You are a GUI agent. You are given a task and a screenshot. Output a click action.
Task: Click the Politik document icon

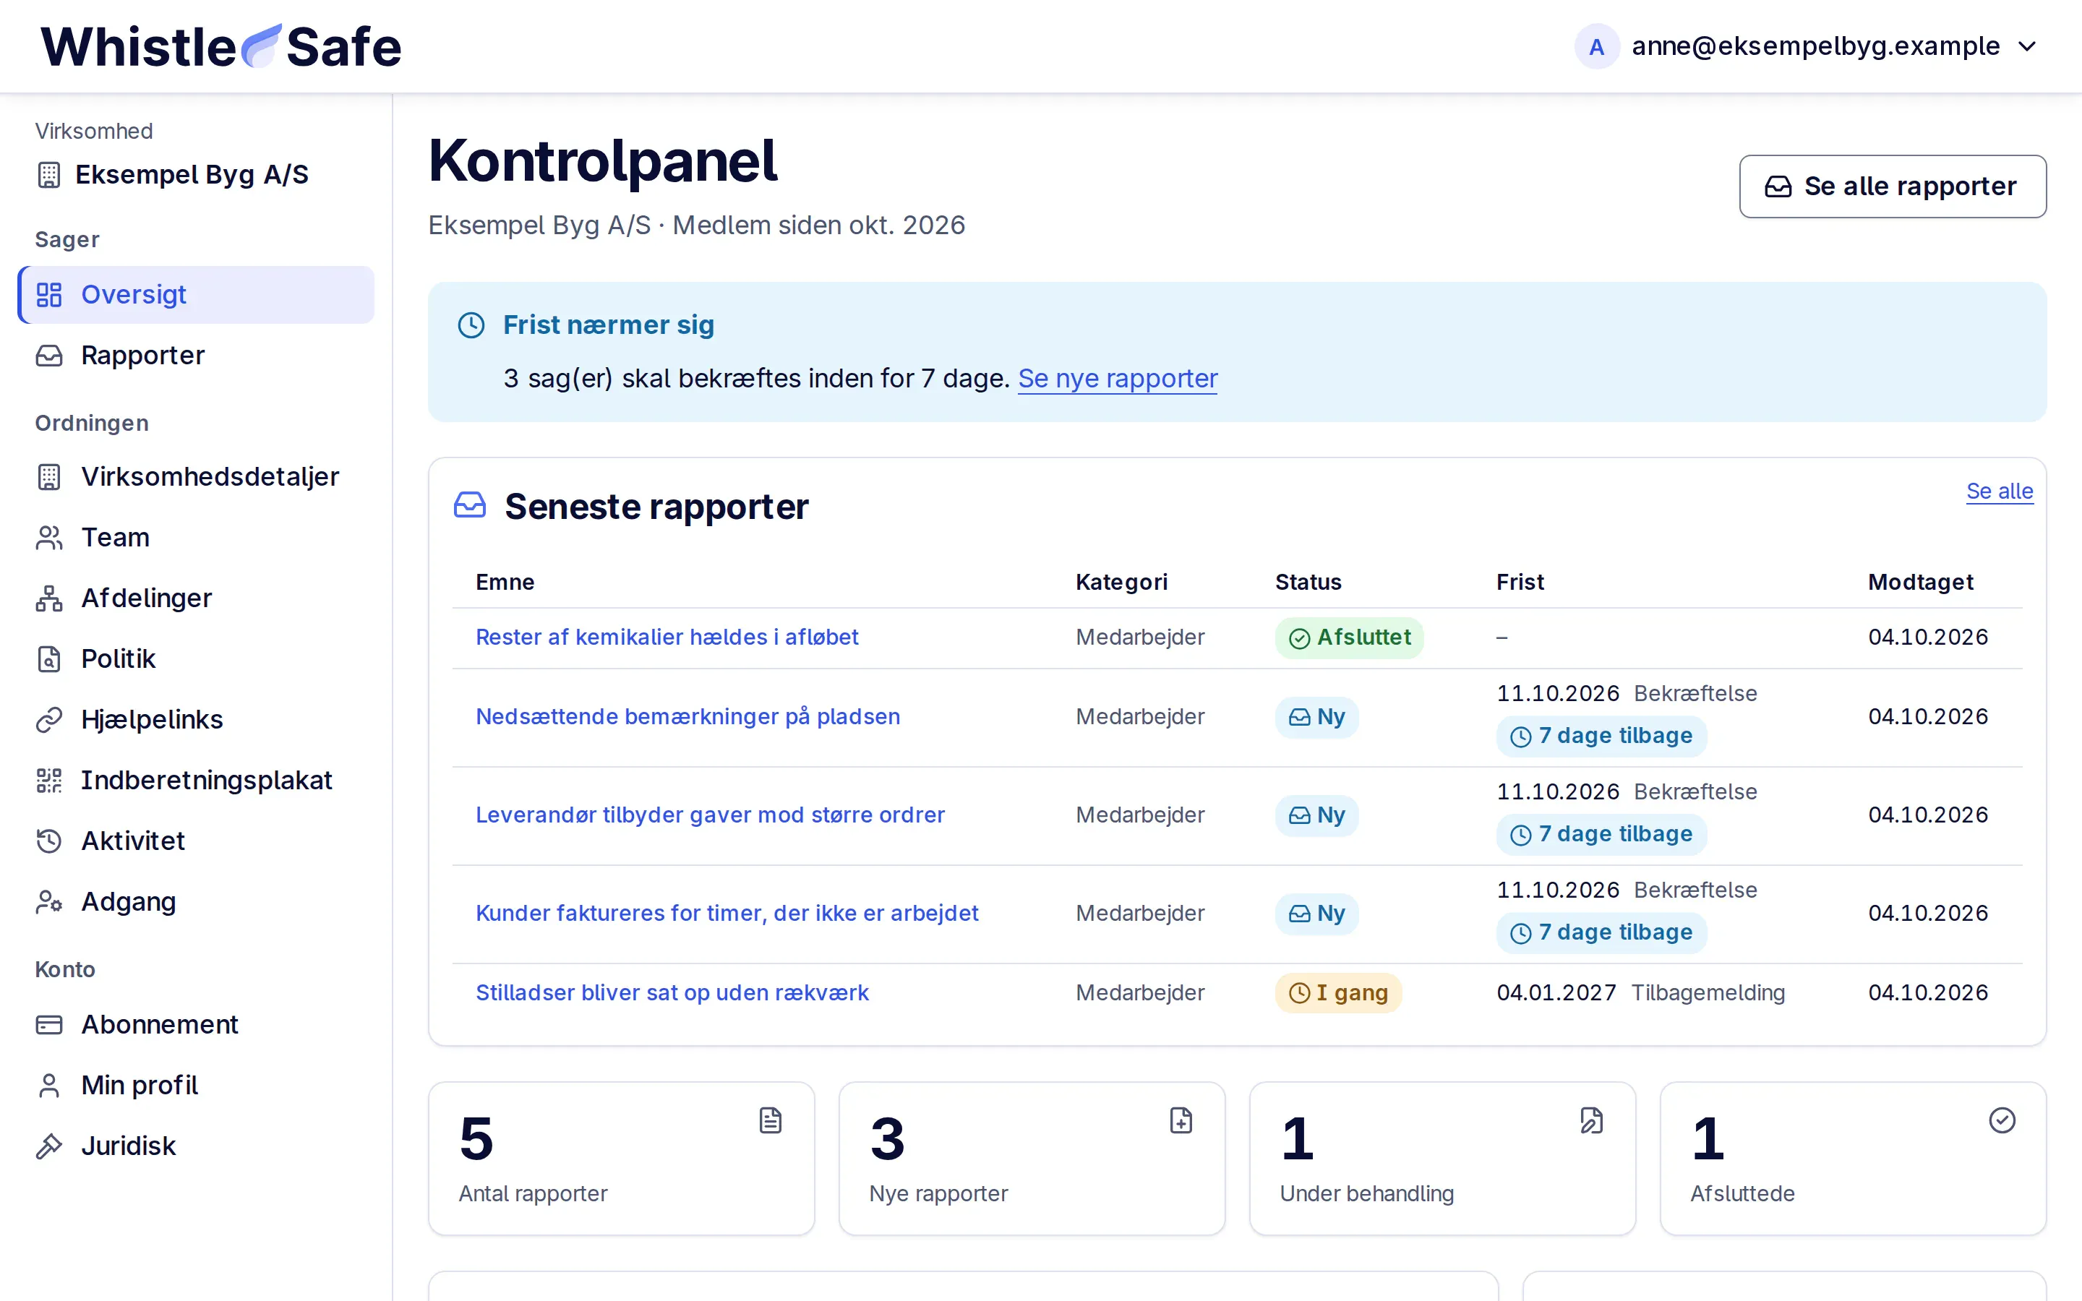click(49, 659)
